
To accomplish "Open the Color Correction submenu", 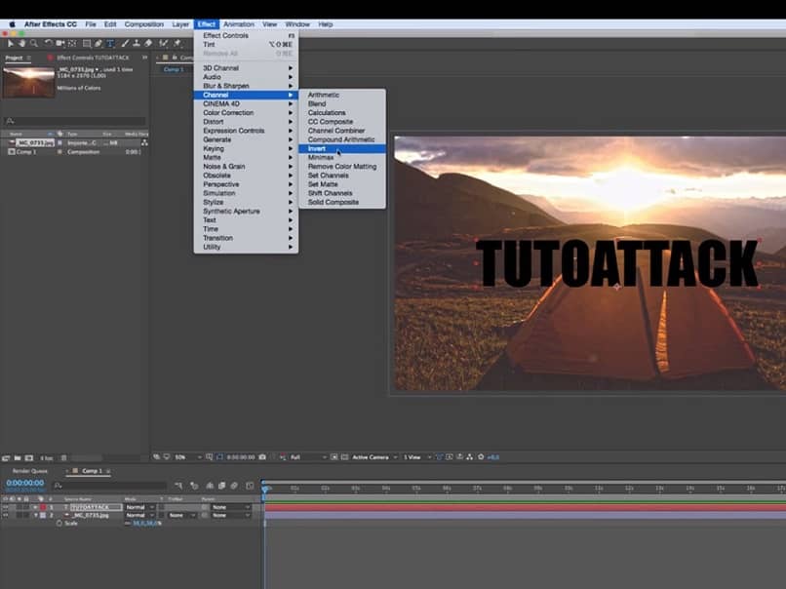I will point(226,113).
